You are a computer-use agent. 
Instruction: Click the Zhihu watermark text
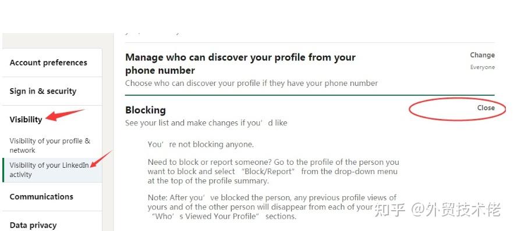(x=438, y=210)
